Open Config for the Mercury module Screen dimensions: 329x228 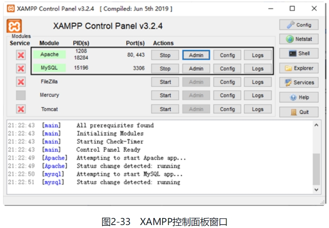(x=227, y=95)
